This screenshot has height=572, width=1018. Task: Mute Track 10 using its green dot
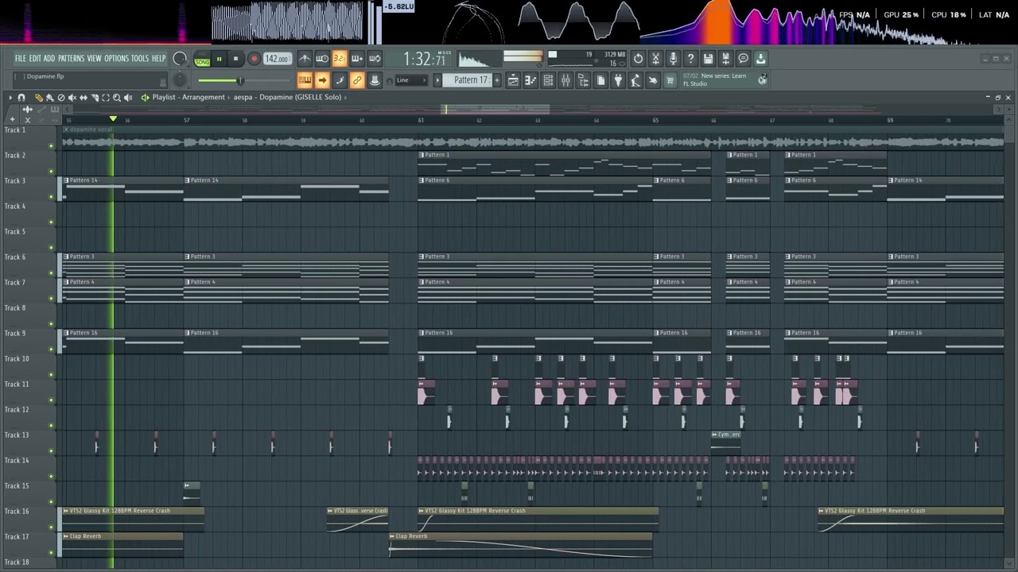52,375
